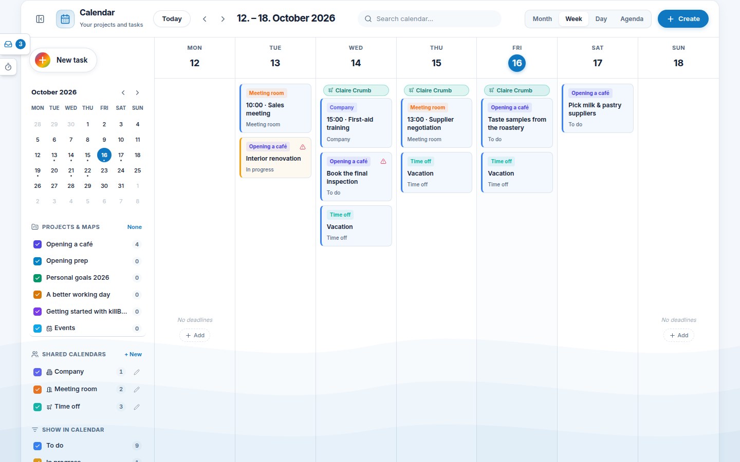Open Taste samples from the roastery task
This screenshot has width=740, height=462.
517,123
